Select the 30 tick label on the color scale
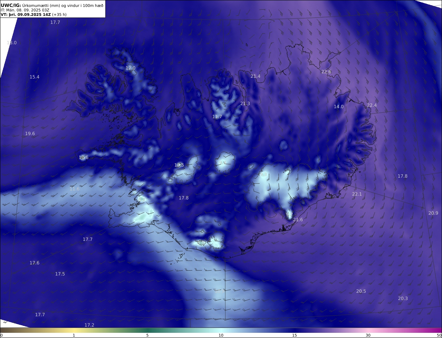The width and height of the screenshot is (442, 338). pyautogui.click(x=368, y=335)
